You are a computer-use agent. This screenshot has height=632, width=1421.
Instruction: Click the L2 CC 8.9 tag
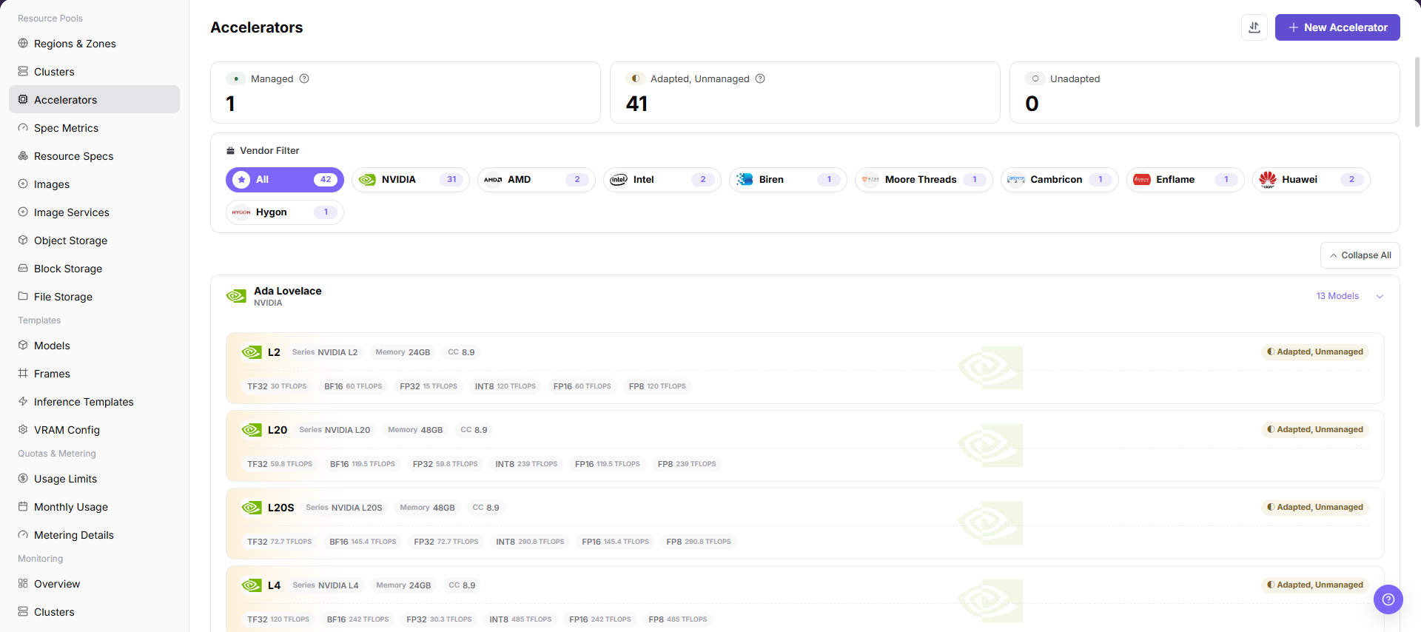point(462,352)
